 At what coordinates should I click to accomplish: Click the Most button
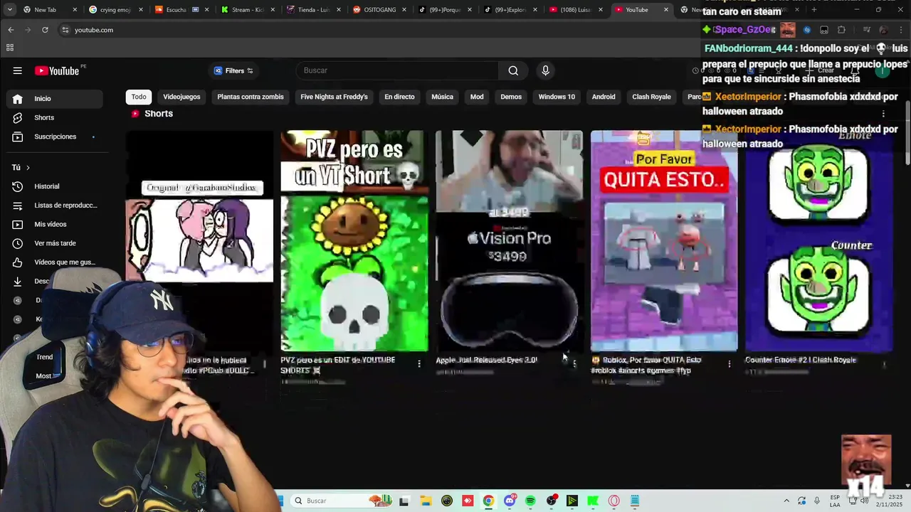click(43, 375)
